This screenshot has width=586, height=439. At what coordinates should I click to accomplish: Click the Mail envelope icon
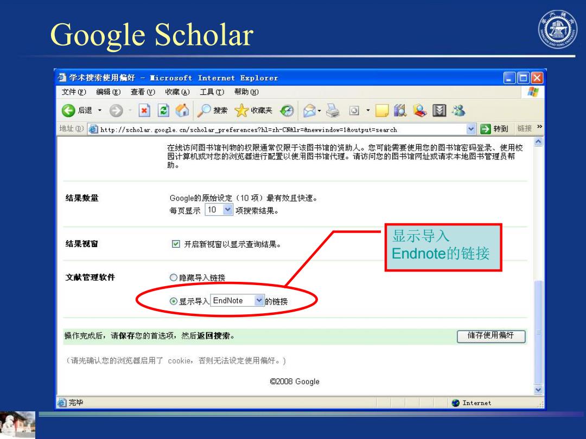309,111
